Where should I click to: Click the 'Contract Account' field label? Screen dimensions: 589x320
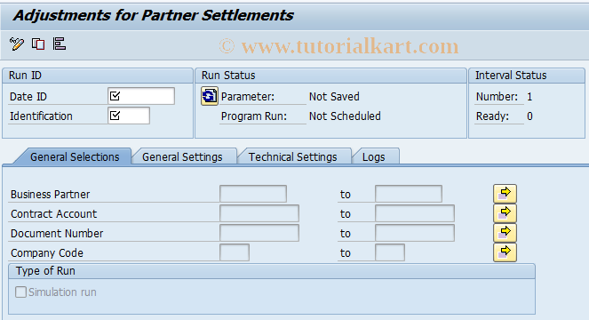pos(53,214)
